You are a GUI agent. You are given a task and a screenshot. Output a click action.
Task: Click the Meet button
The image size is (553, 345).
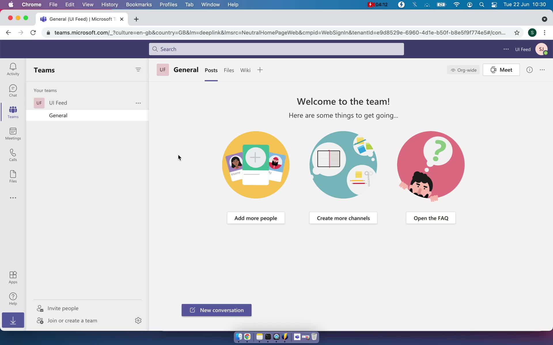pos(501,70)
